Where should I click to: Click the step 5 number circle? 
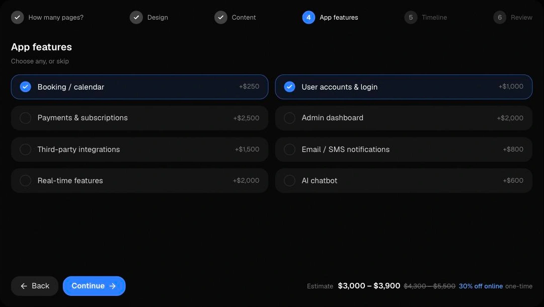pyautogui.click(x=411, y=17)
